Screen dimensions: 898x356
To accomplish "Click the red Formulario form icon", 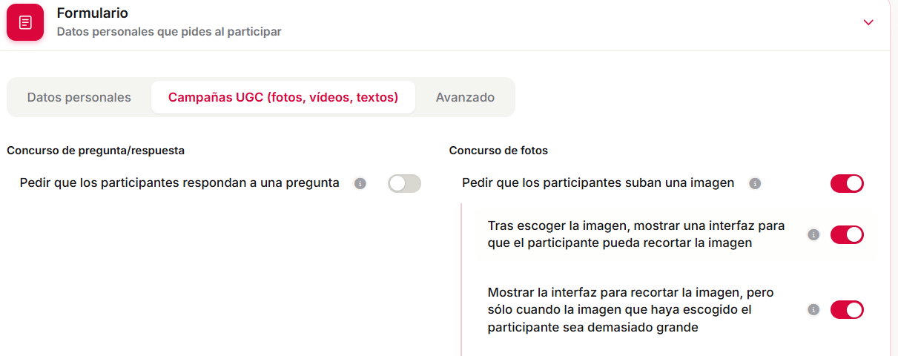I will coord(25,22).
